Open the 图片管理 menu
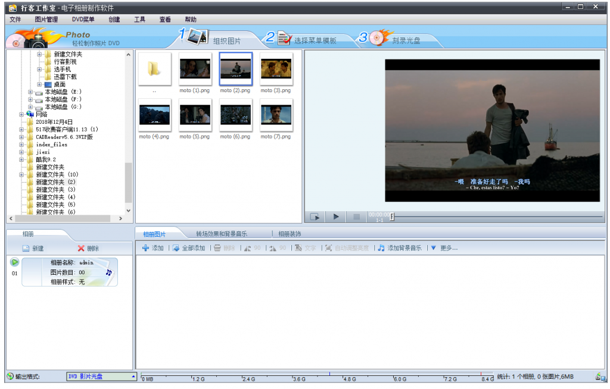This screenshot has width=610, height=389. [x=46, y=20]
